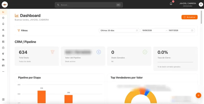The height and width of the screenshot is (104, 204).
Task: Click the dollar icon on Valor del Pipeline card
Action: click(99, 52)
